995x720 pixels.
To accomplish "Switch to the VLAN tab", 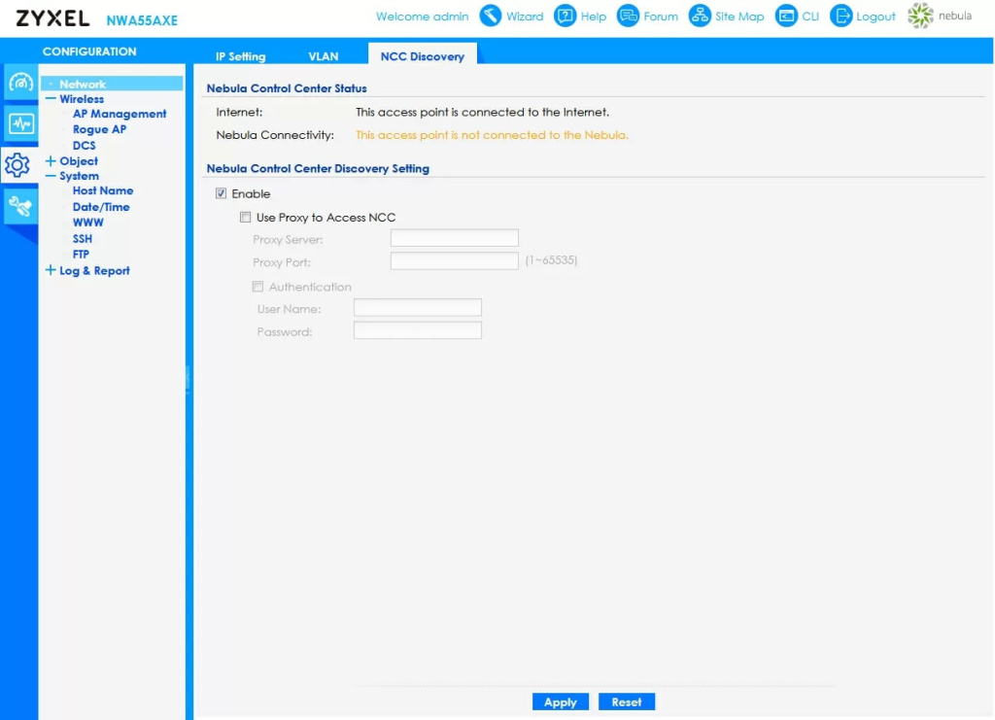I will point(323,56).
